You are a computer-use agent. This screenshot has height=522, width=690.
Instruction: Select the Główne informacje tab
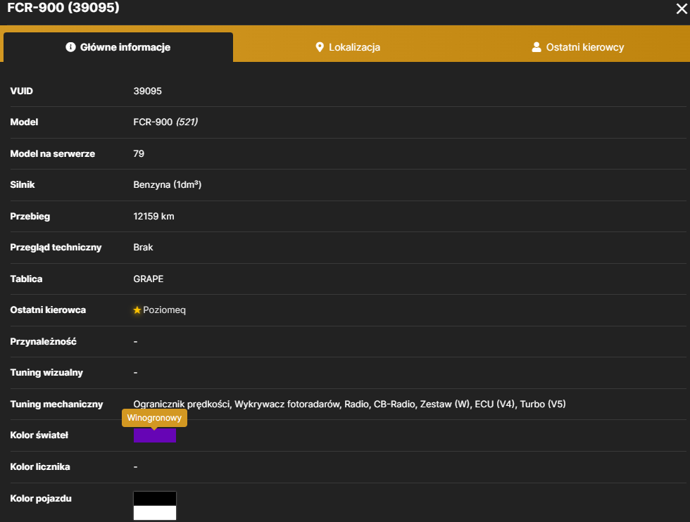118,47
